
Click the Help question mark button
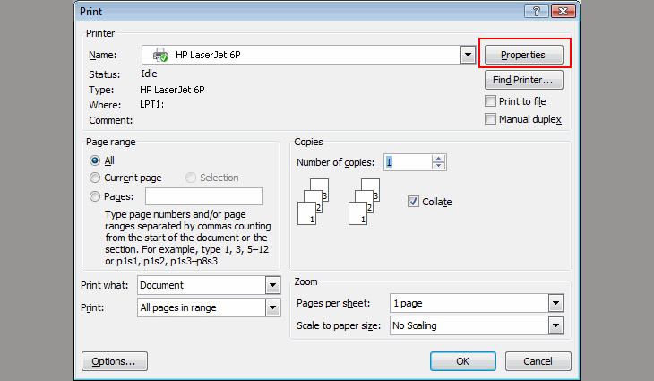[538, 11]
